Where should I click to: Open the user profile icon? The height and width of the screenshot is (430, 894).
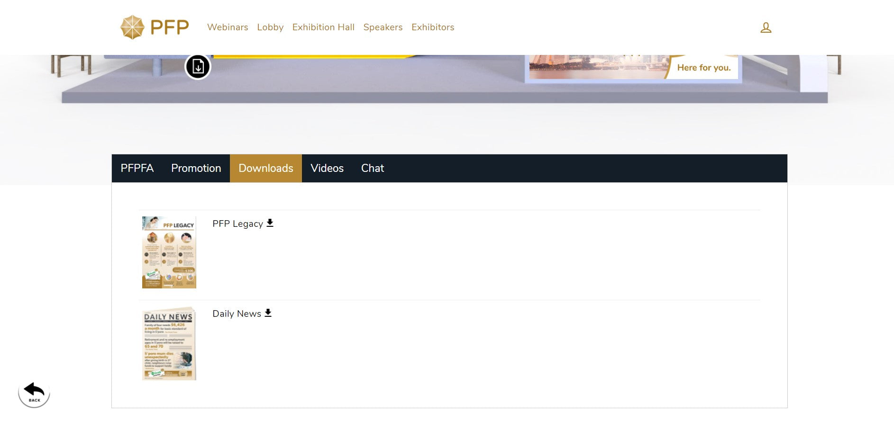766,27
